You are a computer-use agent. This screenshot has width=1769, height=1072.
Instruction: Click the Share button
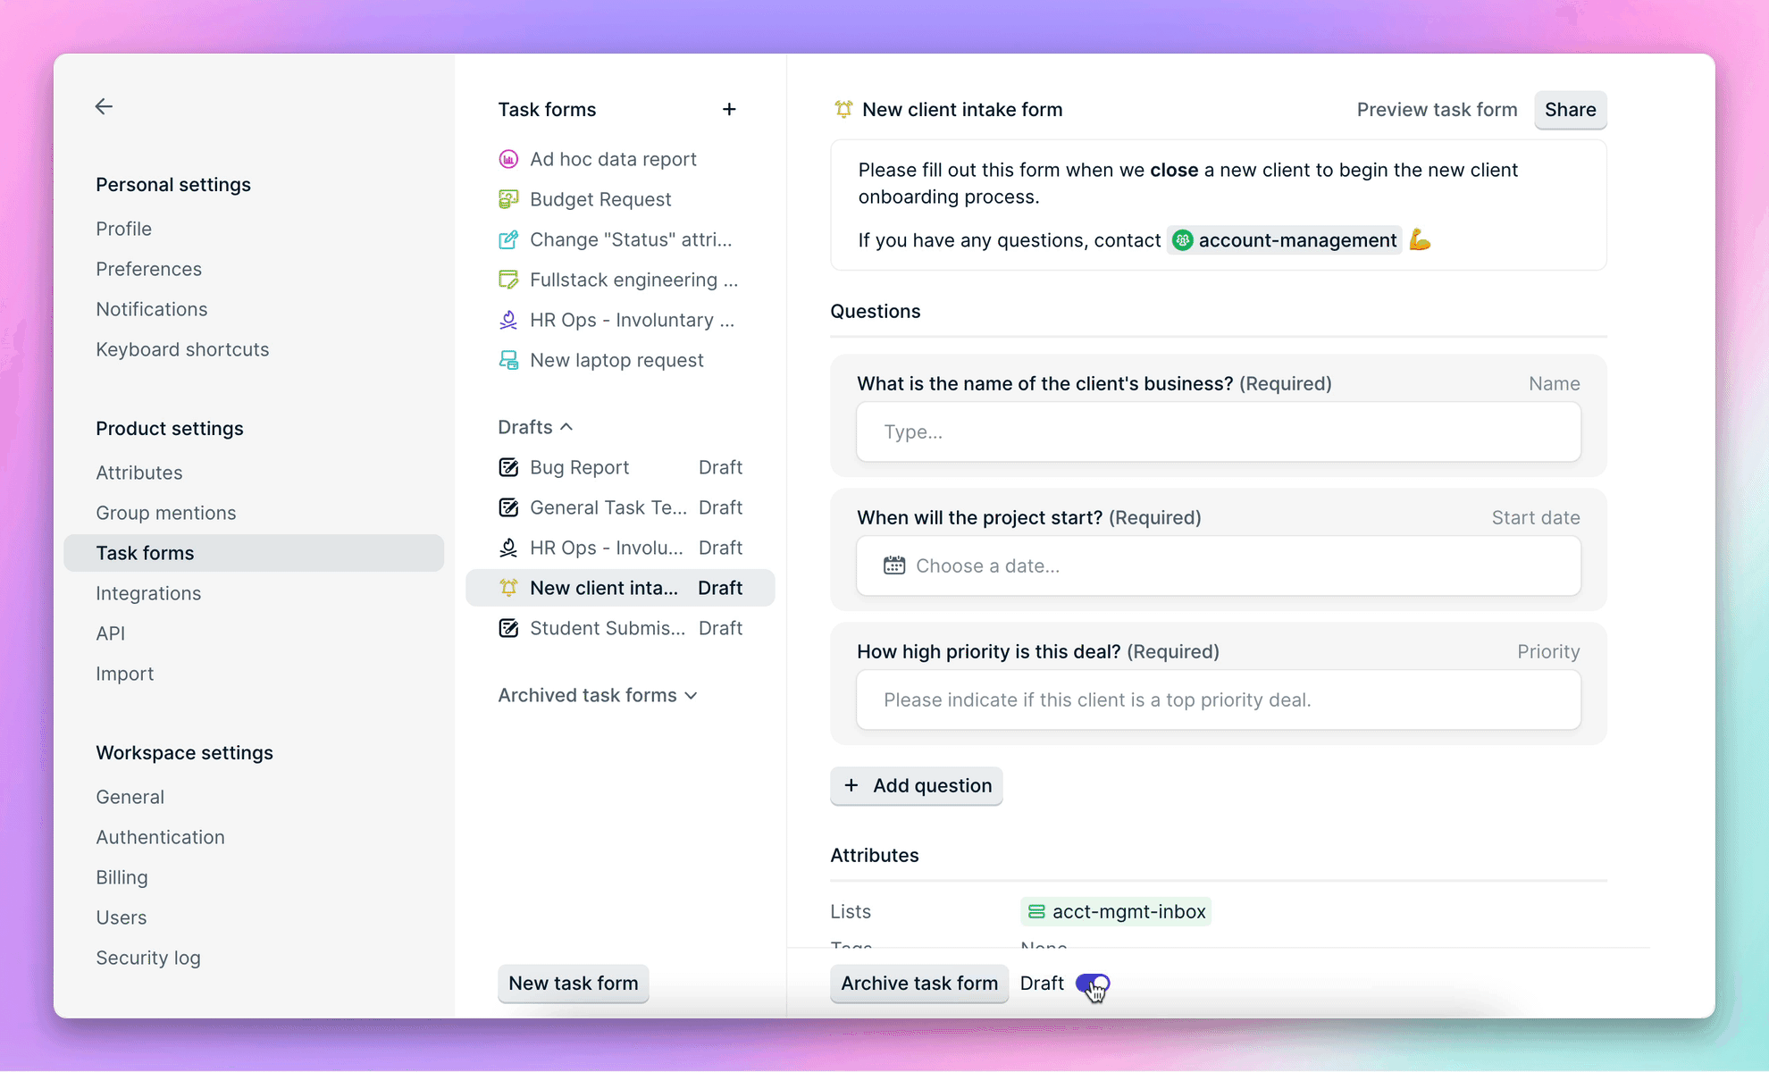click(1570, 110)
